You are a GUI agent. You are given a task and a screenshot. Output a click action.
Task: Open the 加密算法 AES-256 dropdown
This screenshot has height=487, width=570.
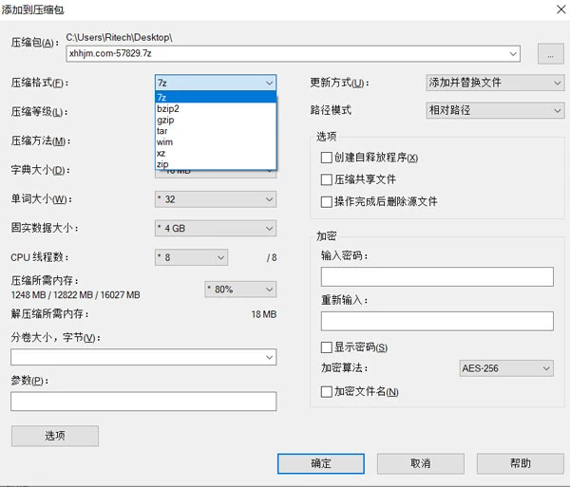[x=506, y=368]
